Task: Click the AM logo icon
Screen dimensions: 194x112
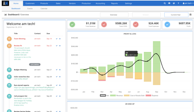Action: pyautogui.click(x=6, y=3)
